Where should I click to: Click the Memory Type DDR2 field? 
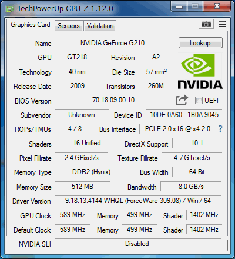tap(91, 172)
